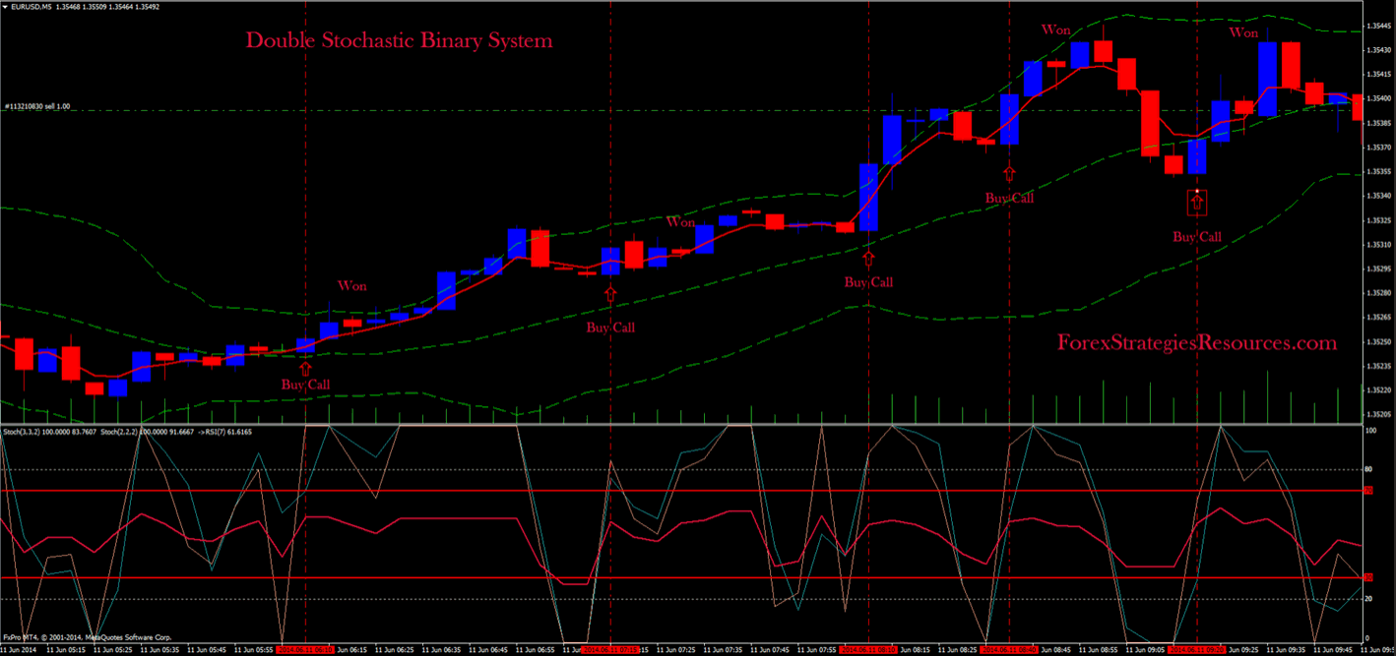The width and height of the screenshot is (1396, 656).
Task: Select the 1.35250 price axis label
Action: click(x=1379, y=341)
